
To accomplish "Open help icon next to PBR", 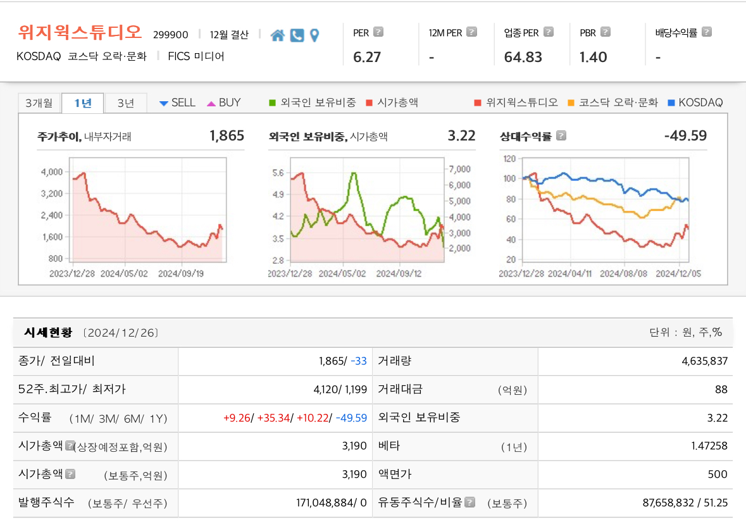I will 605,32.
